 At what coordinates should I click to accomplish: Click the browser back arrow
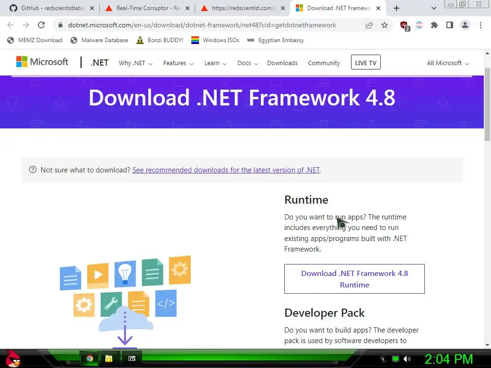tap(11, 25)
